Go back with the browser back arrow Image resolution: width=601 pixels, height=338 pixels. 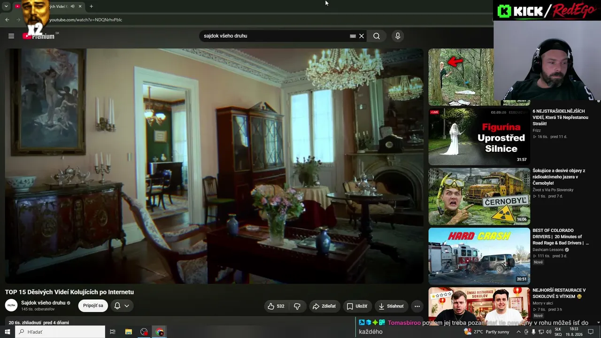point(7,20)
